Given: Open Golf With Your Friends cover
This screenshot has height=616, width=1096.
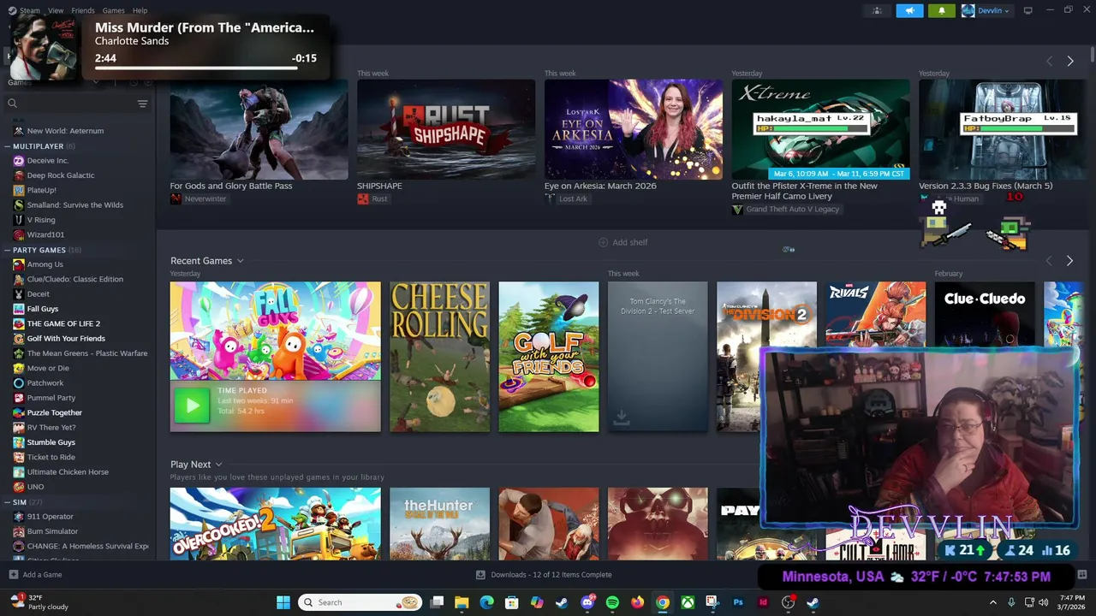Looking at the screenshot, I should [549, 357].
